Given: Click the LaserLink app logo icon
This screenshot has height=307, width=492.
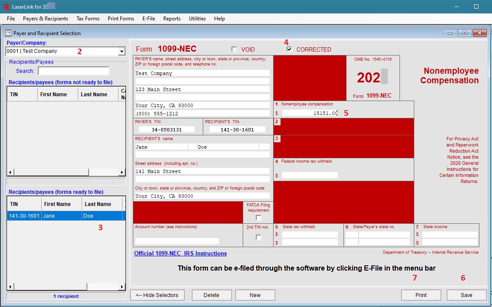Looking at the screenshot, I should (6, 7).
